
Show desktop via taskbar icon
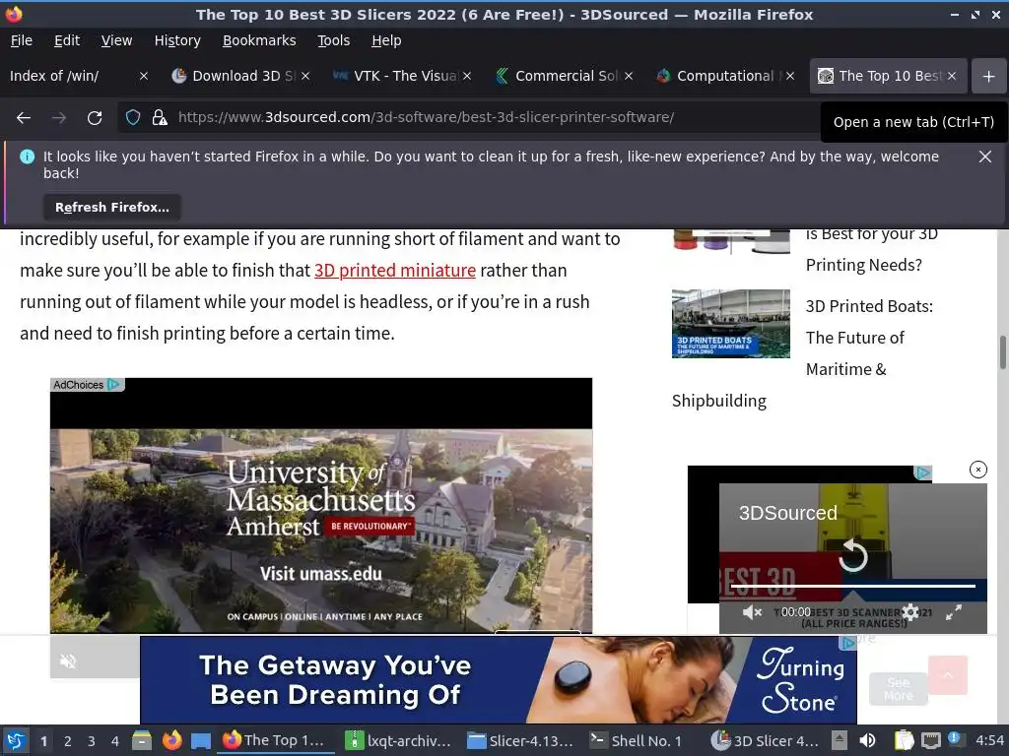click(201, 741)
